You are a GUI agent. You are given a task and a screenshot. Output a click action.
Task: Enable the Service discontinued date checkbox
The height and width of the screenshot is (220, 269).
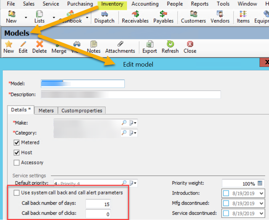tap(226, 213)
